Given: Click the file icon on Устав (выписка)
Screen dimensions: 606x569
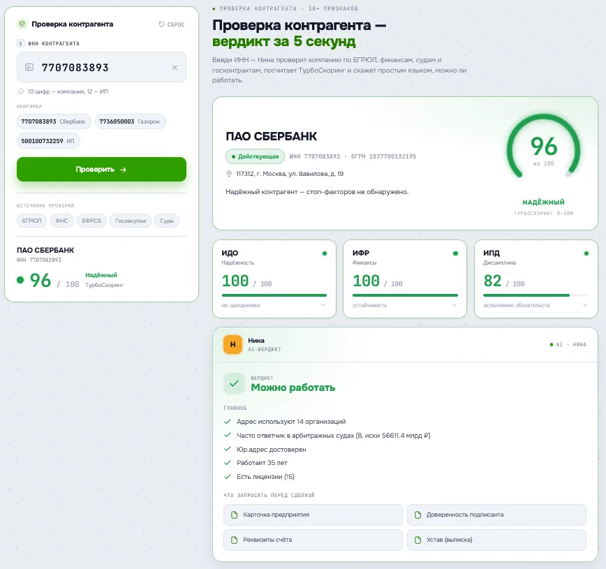Looking at the screenshot, I should pos(417,540).
